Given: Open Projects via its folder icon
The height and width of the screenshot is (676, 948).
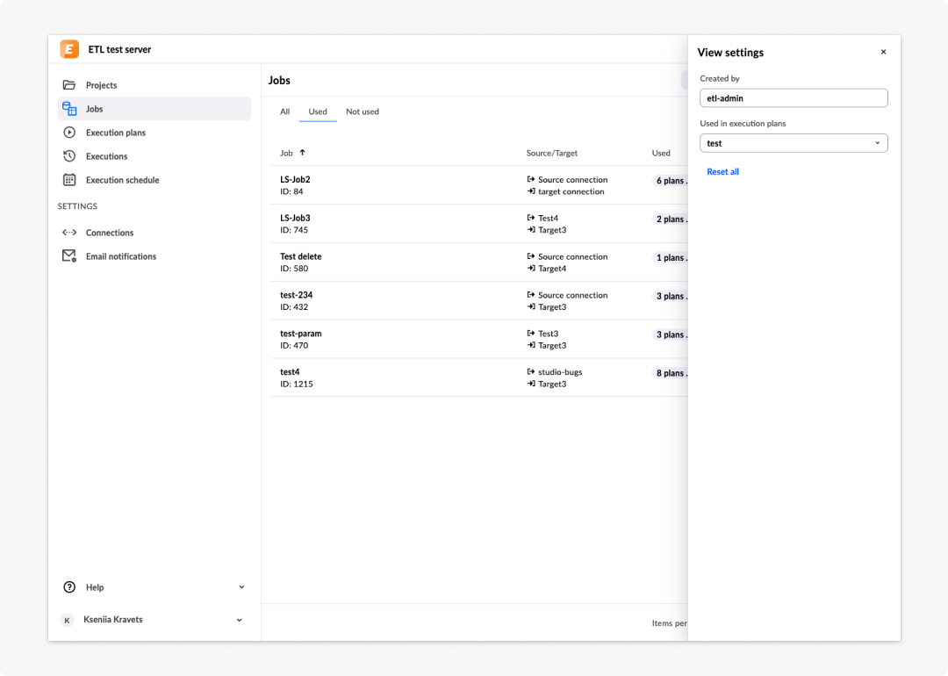Looking at the screenshot, I should pyautogui.click(x=69, y=84).
